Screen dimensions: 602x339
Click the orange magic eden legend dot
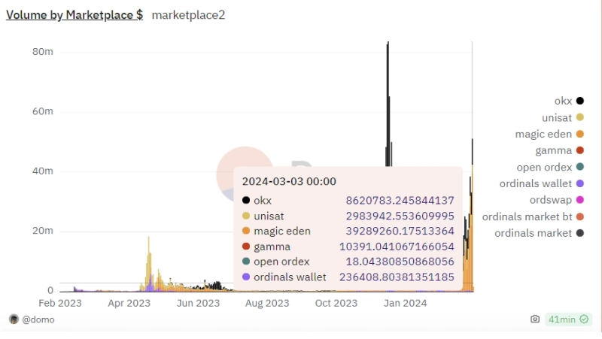click(x=580, y=134)
